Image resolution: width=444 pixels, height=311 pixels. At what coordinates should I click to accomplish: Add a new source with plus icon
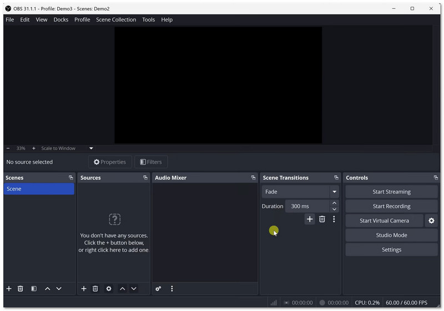click(x=84, y=289)
